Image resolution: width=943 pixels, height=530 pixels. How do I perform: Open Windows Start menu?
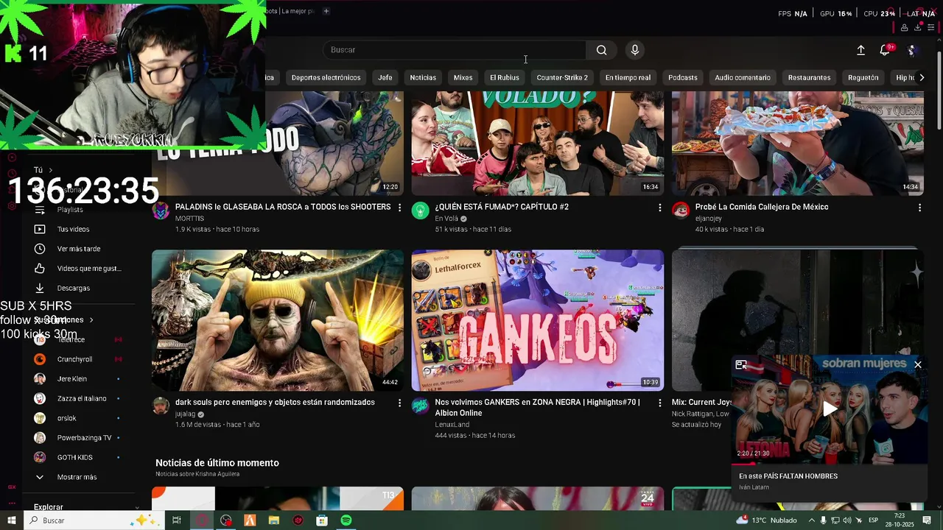click(x=11, y=520)
